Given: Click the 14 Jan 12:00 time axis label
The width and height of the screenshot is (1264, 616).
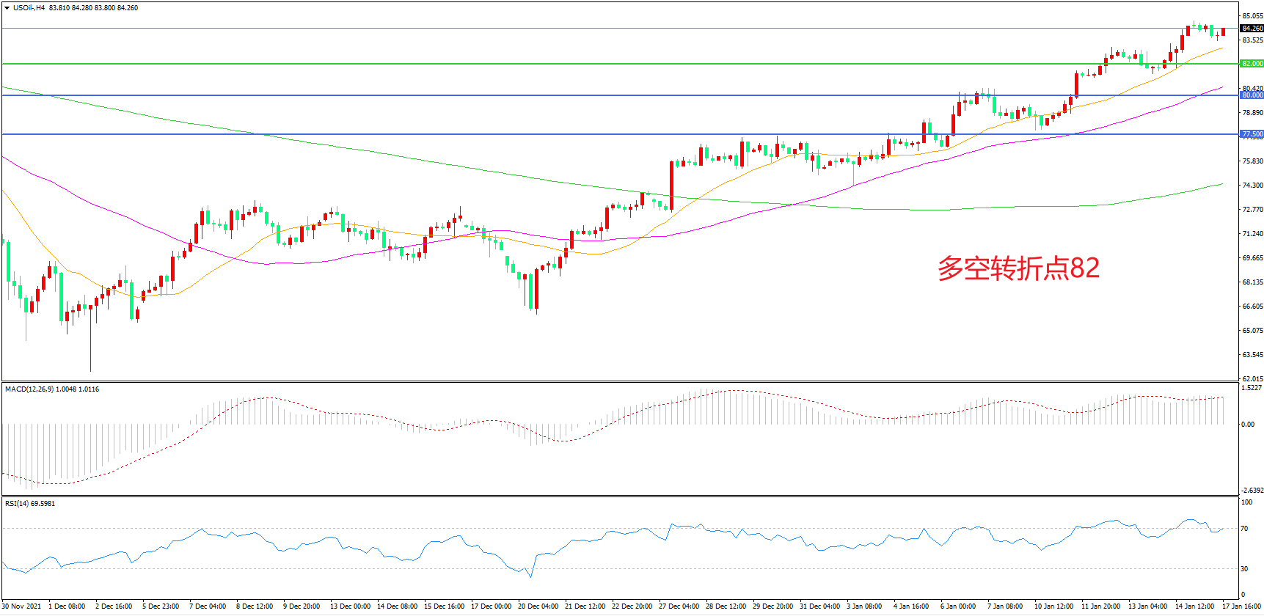Looking at the screenshot, I should [x=1194, y=606].
